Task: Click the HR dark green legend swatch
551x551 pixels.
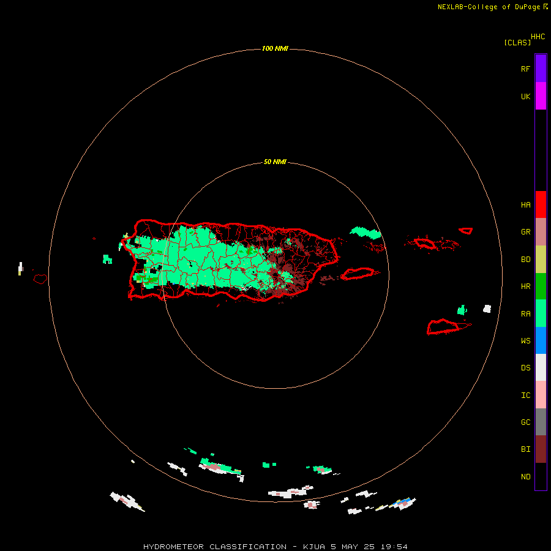Action: [541, 286]
